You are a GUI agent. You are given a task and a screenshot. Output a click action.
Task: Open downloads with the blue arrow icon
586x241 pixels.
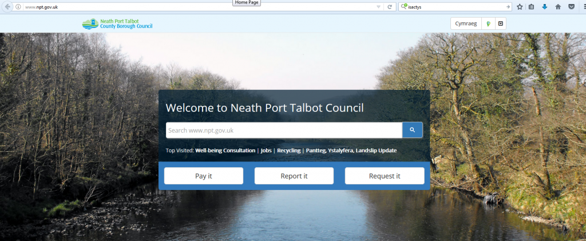tap(545, 7)
